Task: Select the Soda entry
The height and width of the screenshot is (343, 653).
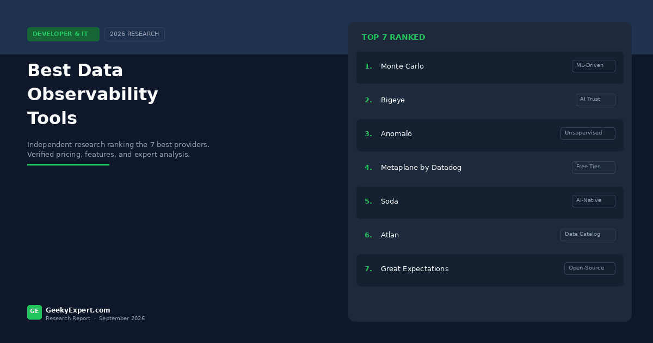Action: (x=490, y=203)
